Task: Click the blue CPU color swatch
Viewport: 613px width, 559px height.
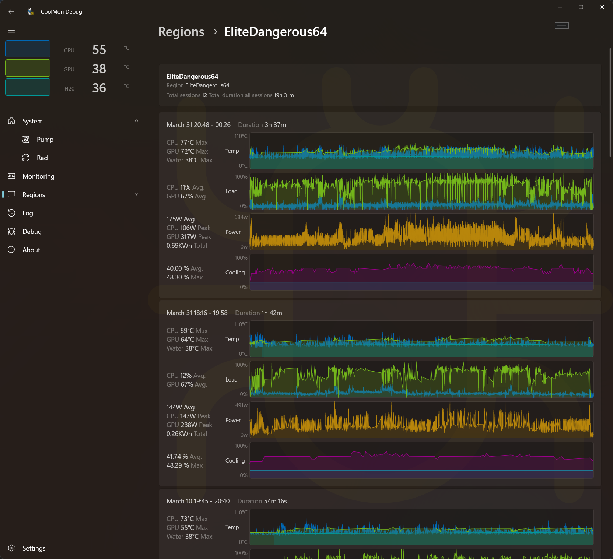Action: (28, 49)
